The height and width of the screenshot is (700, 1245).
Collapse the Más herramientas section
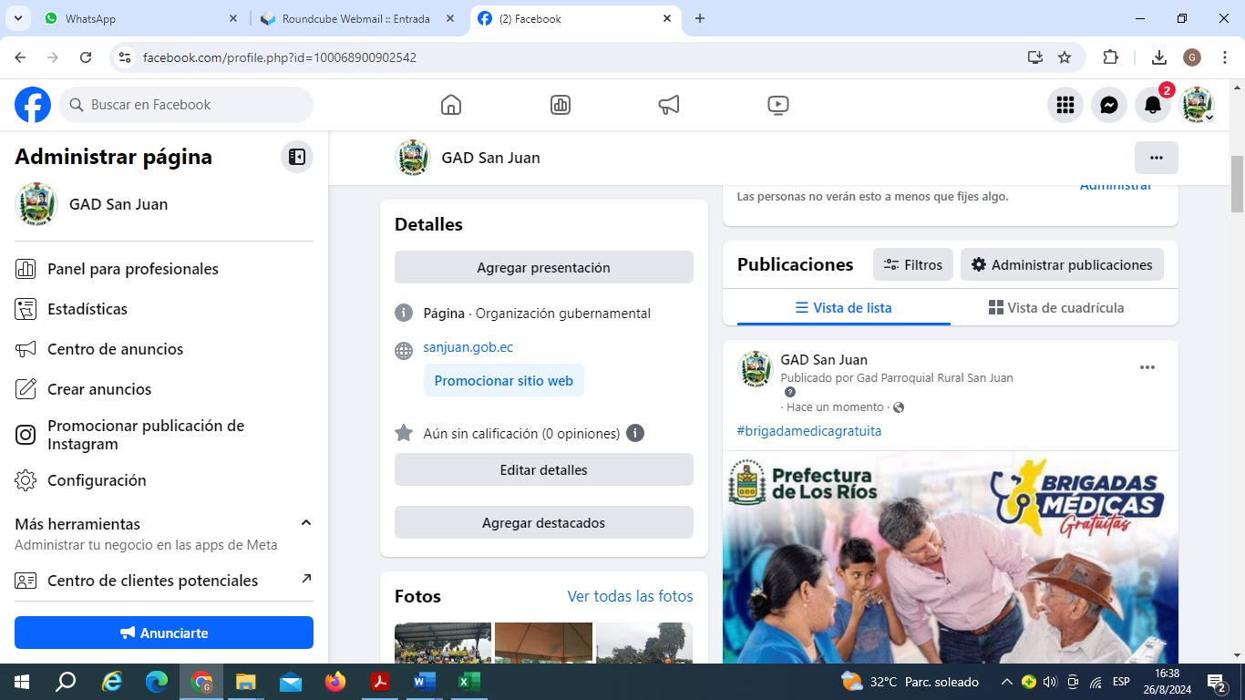pos(306,523)
